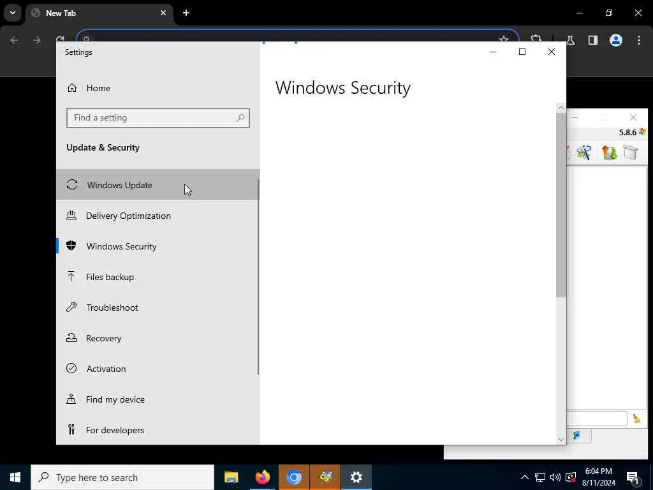Open the Troubleshoot settings page
The image size is (653, 490).
point(158,308)
